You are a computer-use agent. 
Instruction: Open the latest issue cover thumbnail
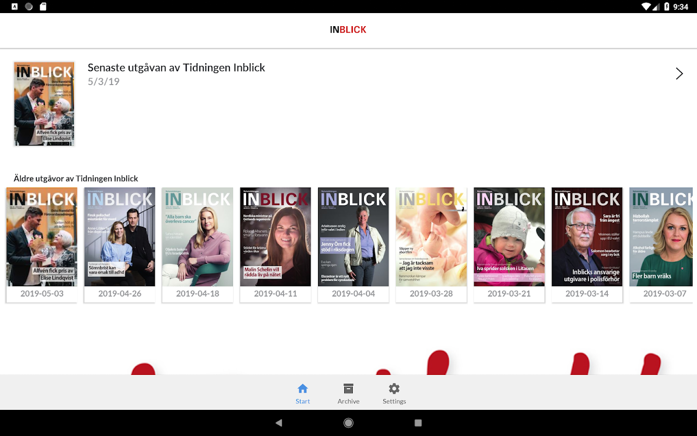tap(44, 104)
